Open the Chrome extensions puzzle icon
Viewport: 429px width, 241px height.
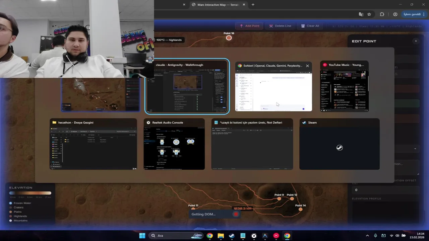point(382,14)
